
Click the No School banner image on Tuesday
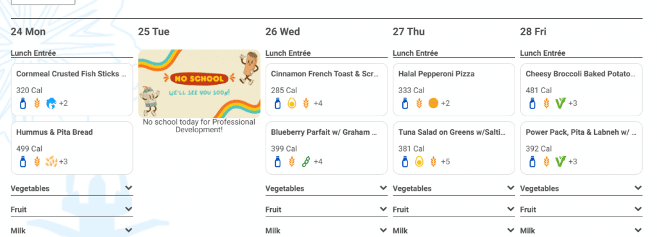coord(199,84)
